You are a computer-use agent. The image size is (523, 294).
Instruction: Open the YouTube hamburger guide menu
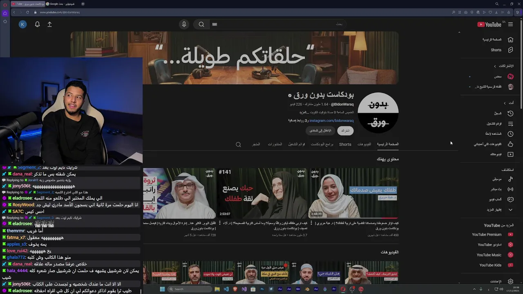coord(510,24)
